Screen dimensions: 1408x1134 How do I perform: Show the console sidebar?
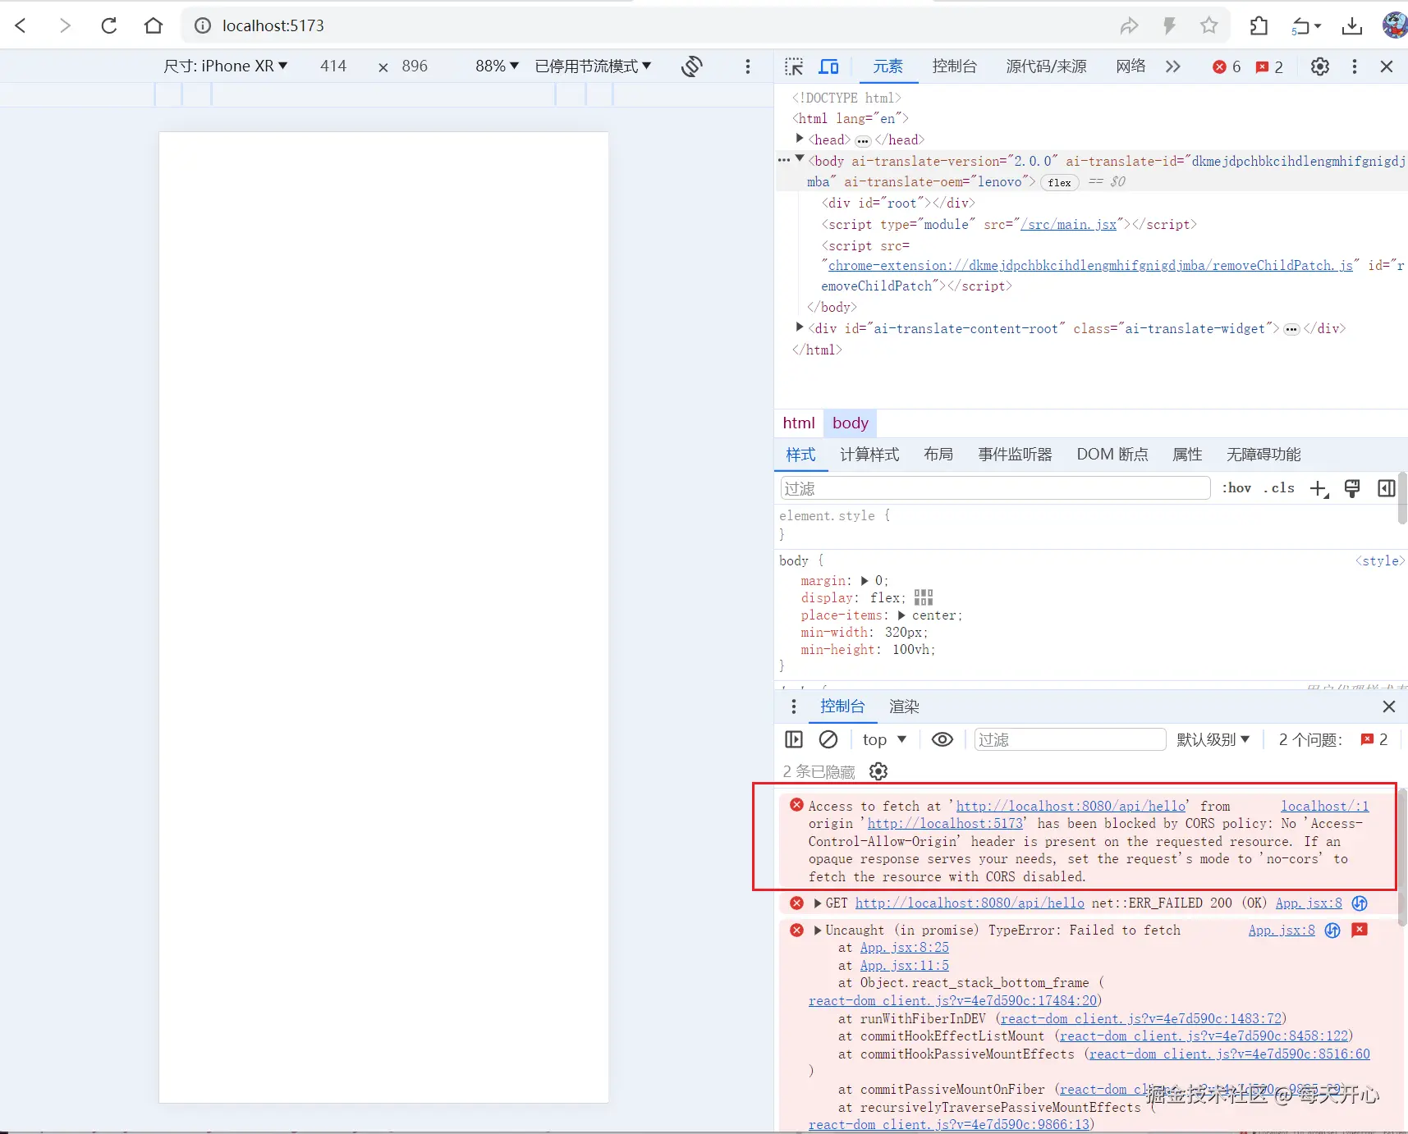(x=794, y=739)
